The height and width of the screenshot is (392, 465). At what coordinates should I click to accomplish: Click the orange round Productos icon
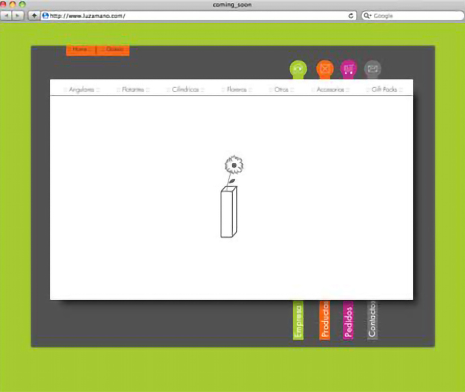325,69
